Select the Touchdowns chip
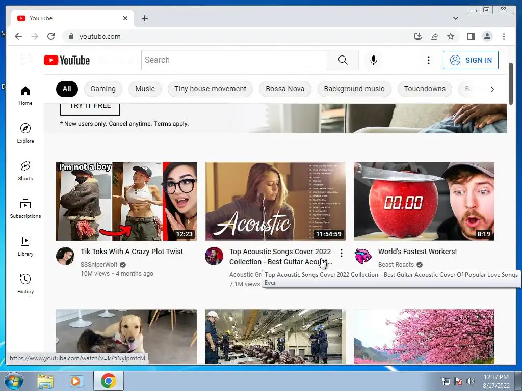 point(425,89)
